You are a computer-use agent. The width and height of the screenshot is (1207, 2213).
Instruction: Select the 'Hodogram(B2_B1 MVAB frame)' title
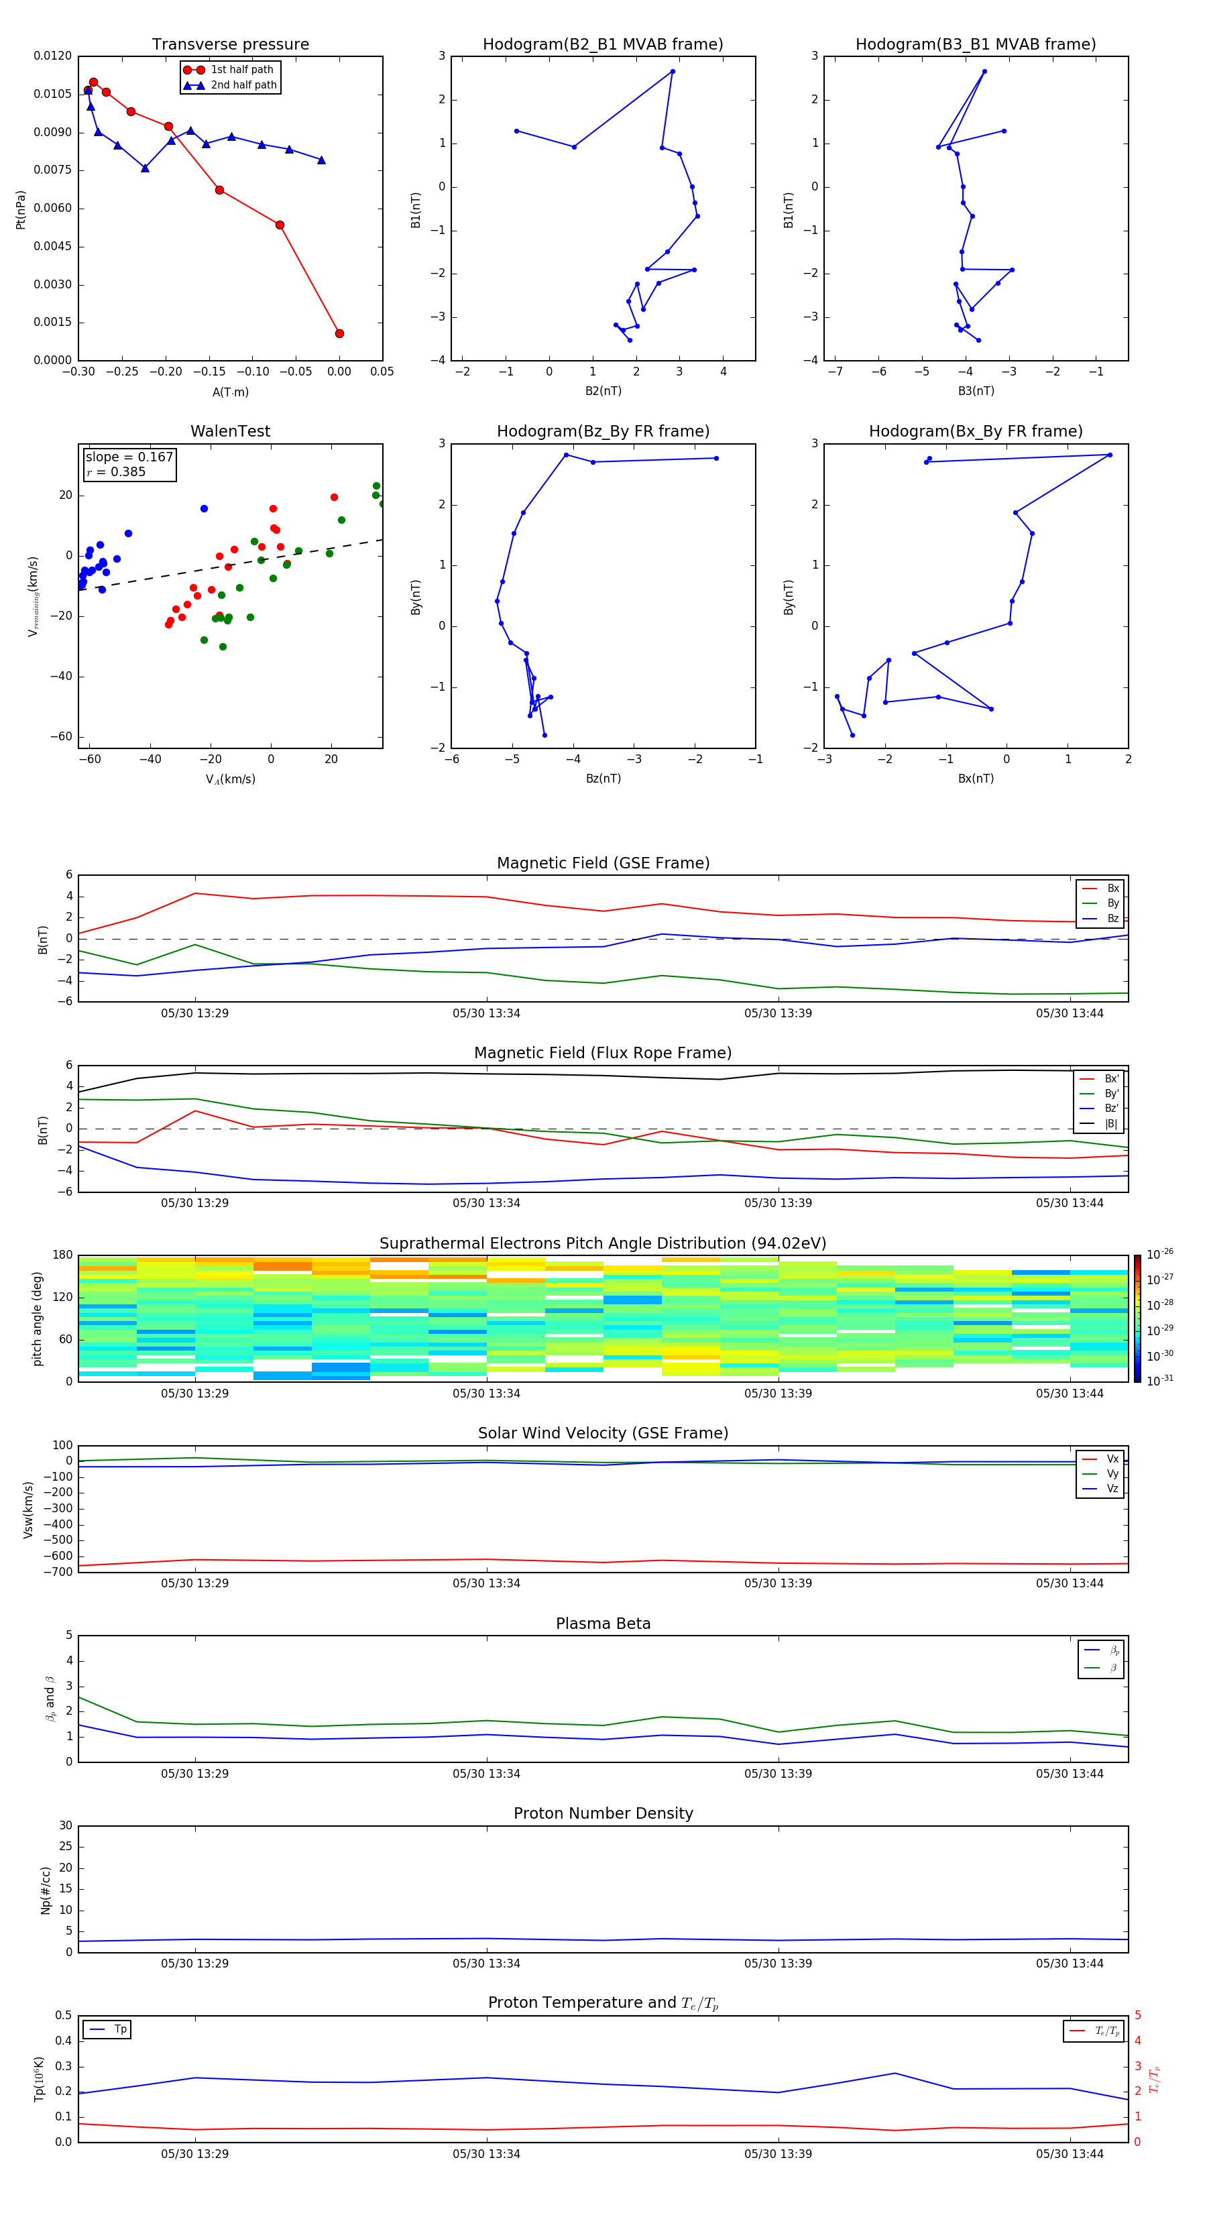[x=603, y=45]
